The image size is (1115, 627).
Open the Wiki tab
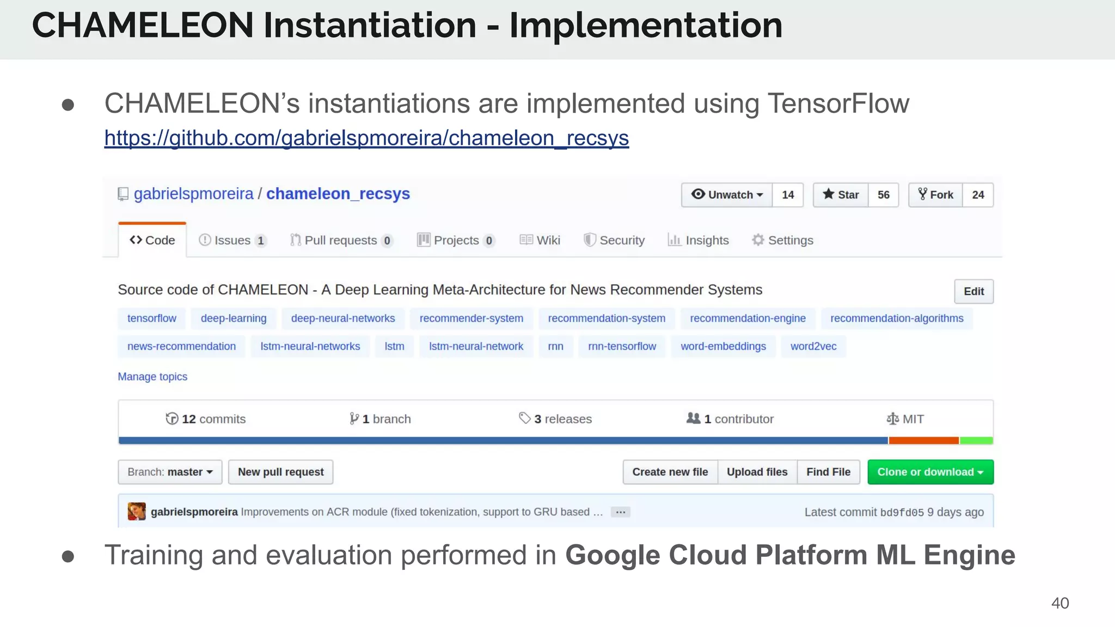coord(540,240)
